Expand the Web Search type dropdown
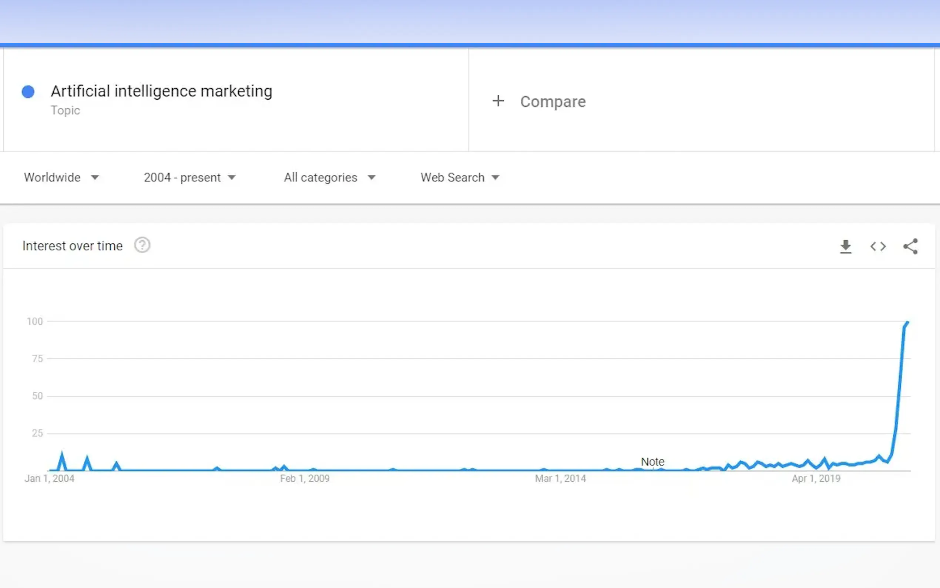940x588 pixels. 460,178
